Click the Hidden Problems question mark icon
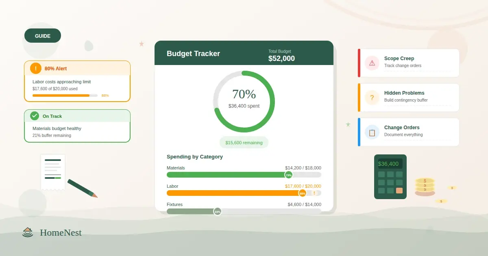Screen dimensions: 488x256 pyautogui.click(x=371, y=98)
